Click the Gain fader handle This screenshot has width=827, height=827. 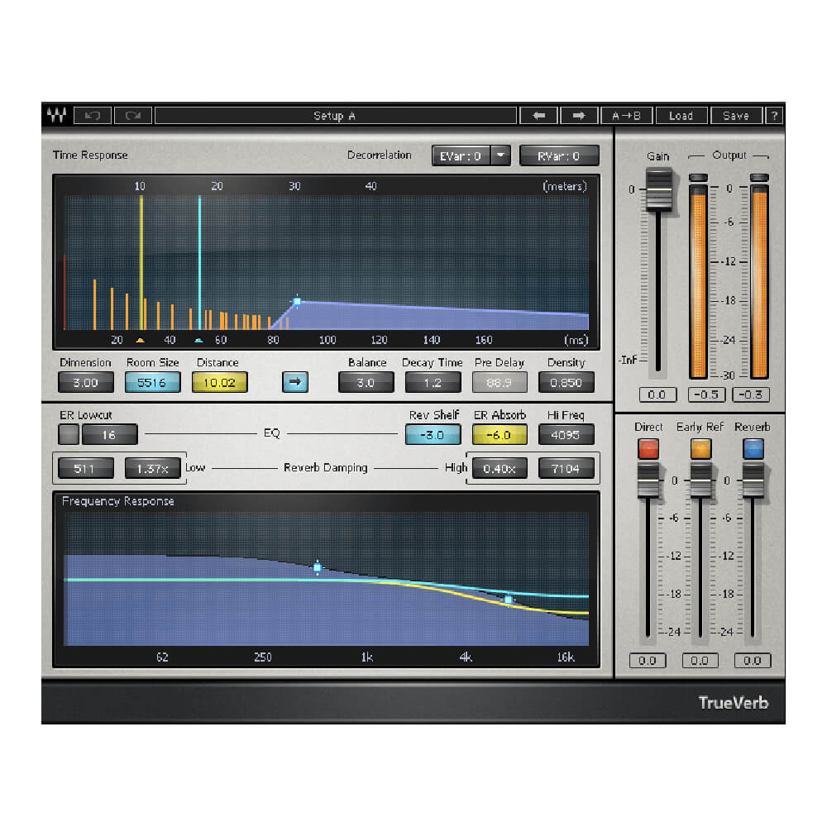click(659, 189)
